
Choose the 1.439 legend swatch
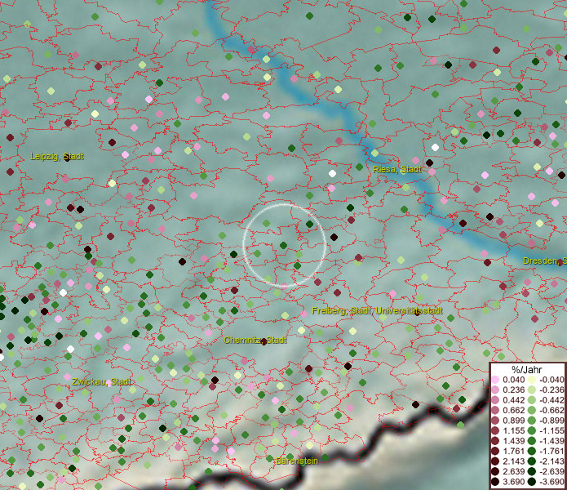(x=495, y=441)
